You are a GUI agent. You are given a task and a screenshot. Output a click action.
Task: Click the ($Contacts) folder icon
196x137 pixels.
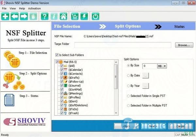tap(66, 74)
